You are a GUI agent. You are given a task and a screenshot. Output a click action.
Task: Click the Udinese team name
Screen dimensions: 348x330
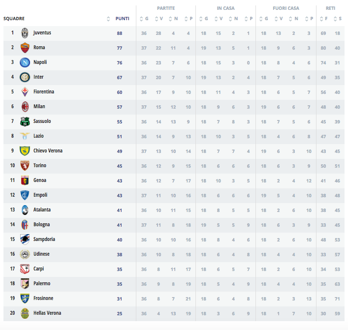41,254
